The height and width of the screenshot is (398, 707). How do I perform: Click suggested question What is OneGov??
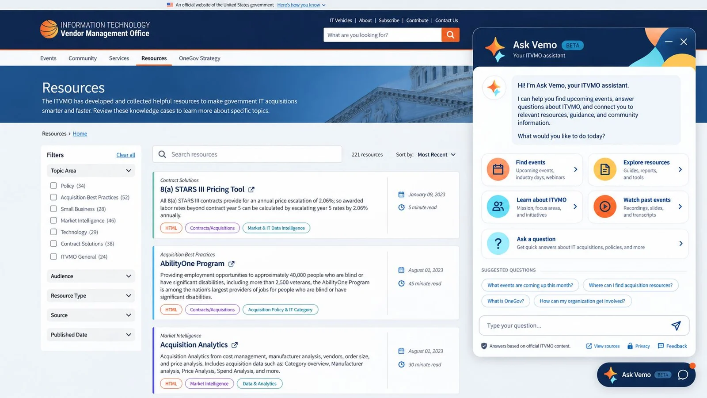point(506,301)
